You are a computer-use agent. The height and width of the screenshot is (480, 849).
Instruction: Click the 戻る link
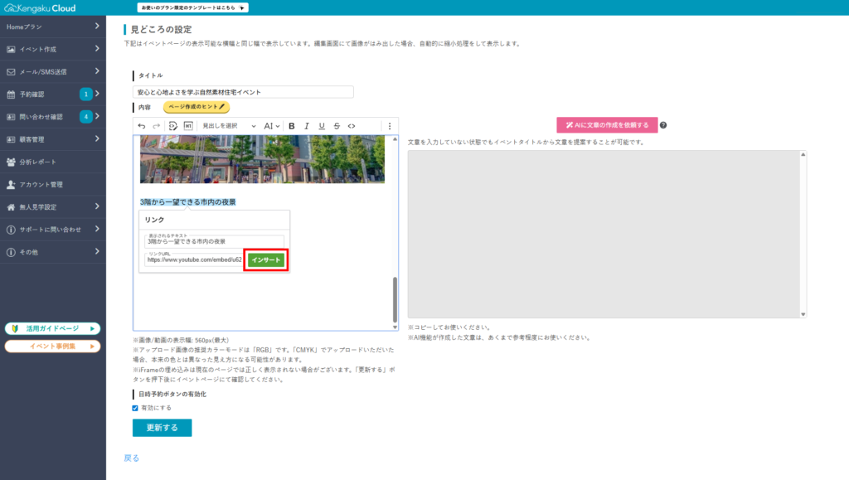pos(131,458)
